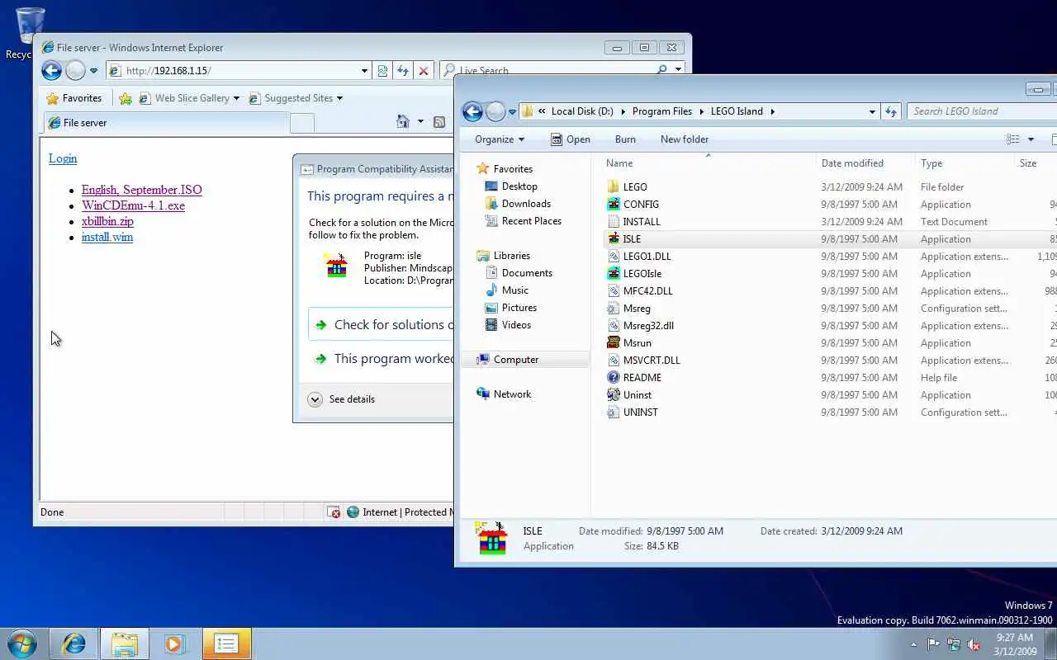Click the xbillbin.zip link
Viewport: 1057px width, 660px height.
[107, 221]
